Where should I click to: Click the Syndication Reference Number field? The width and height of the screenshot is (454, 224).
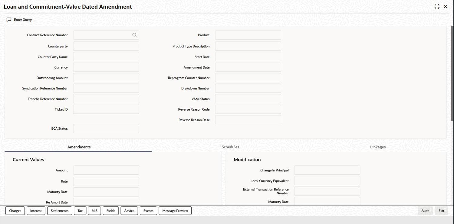[106, 88]
